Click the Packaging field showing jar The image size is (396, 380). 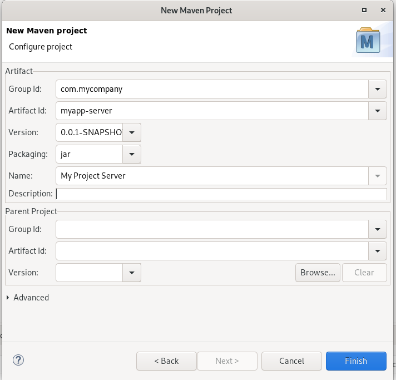[89, 154]
